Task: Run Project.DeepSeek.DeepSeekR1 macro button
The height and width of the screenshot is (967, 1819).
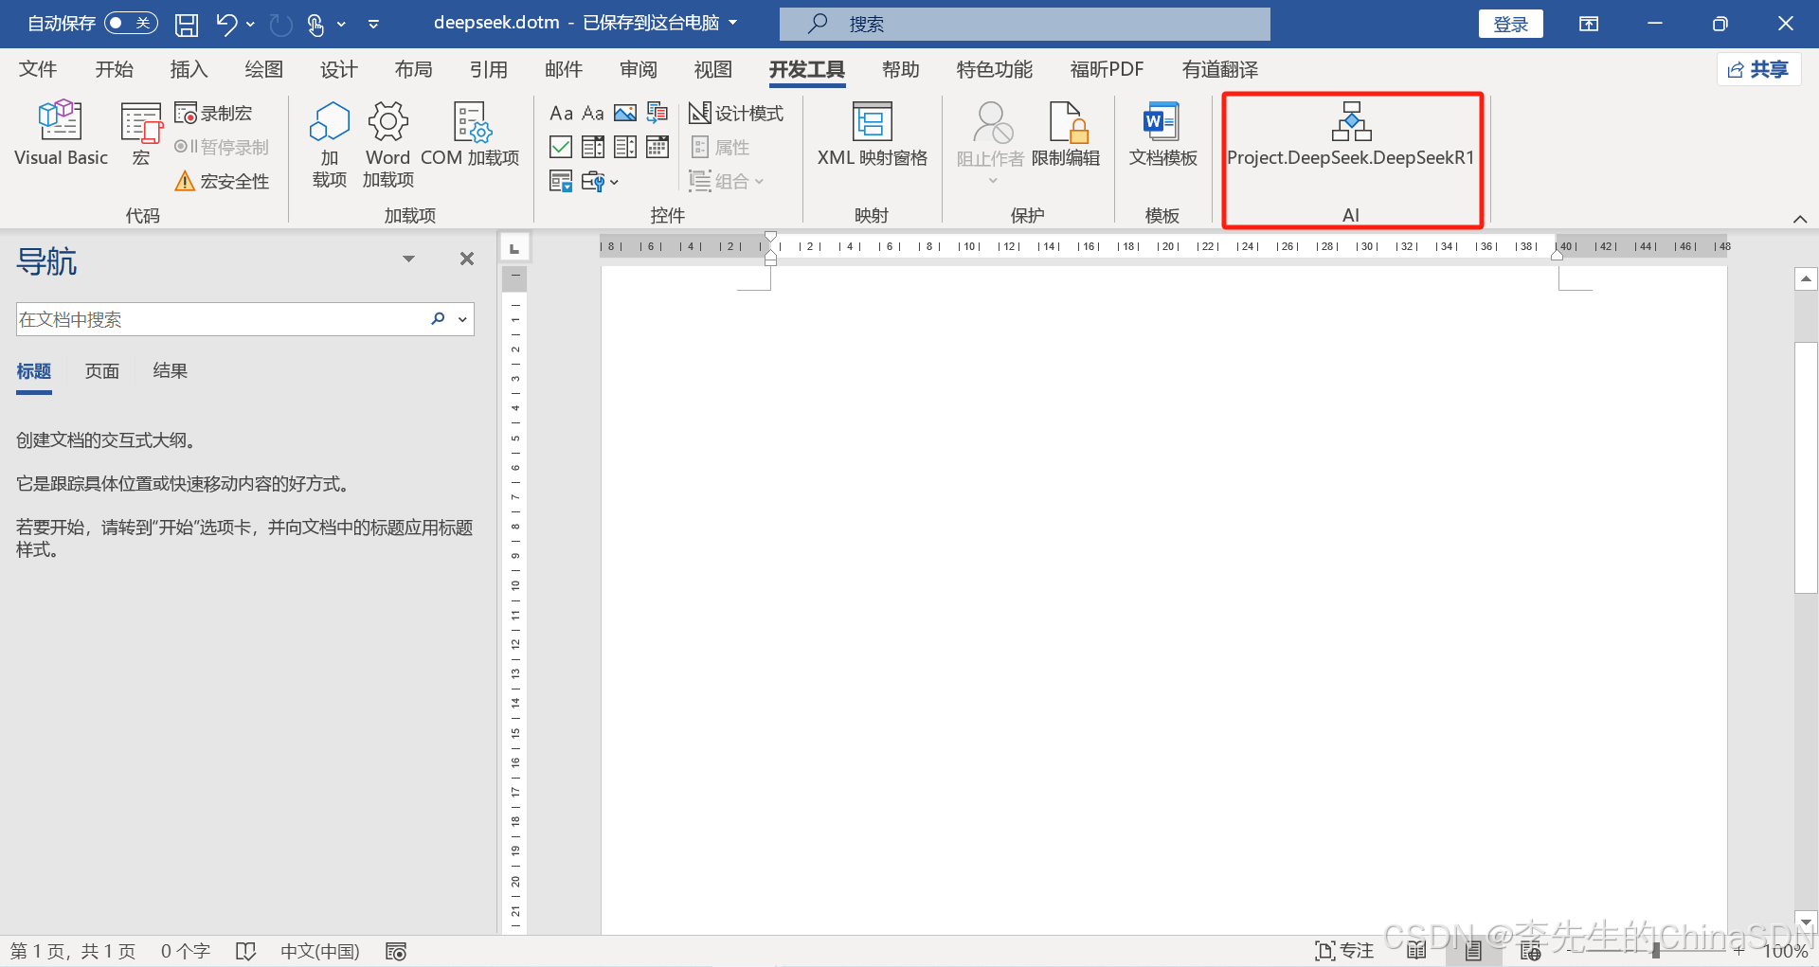Action: (1351, 134)
